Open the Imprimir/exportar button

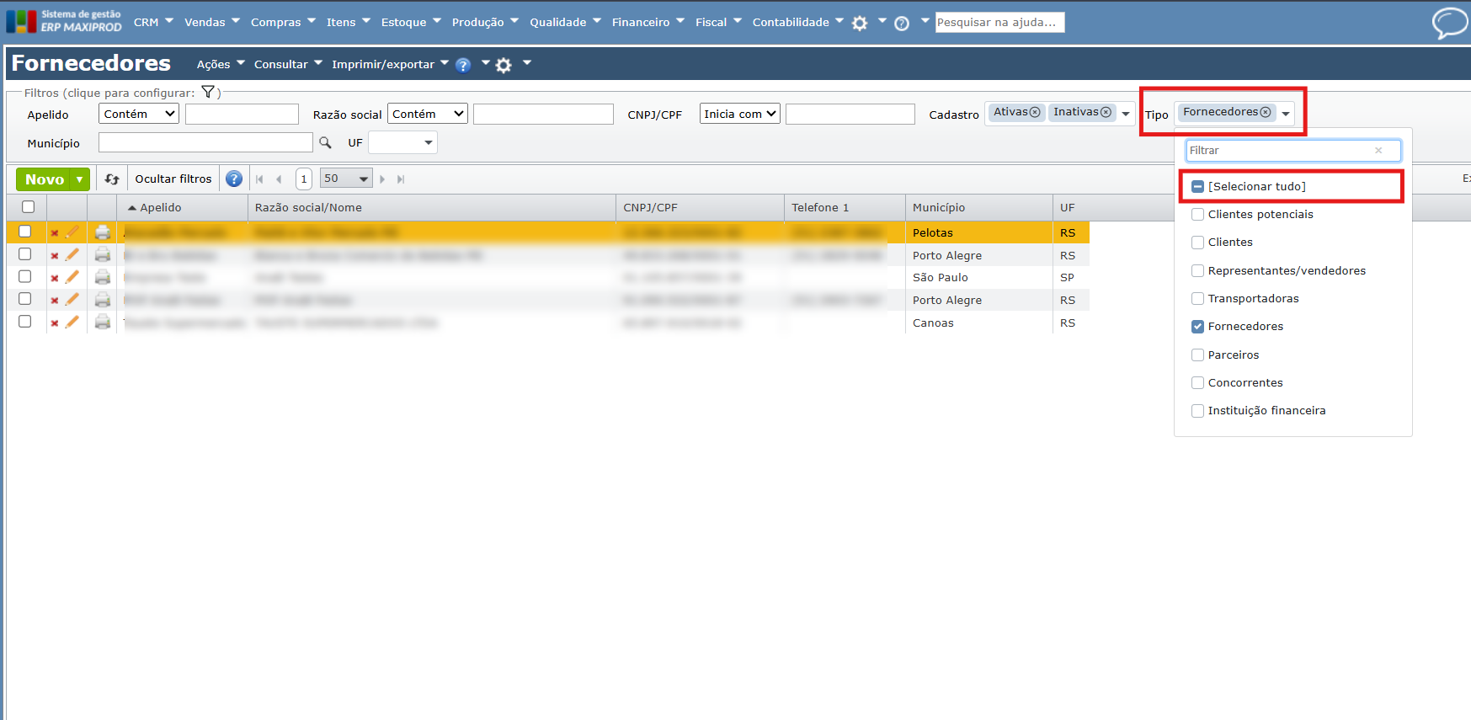pos(391,64)
